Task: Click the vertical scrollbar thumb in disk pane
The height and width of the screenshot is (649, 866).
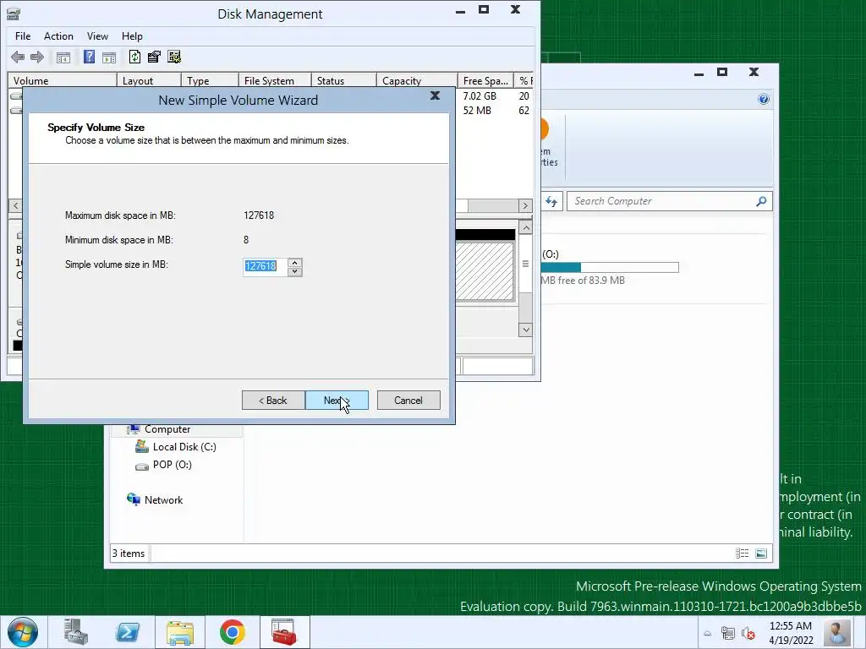Action: (525, 264)
